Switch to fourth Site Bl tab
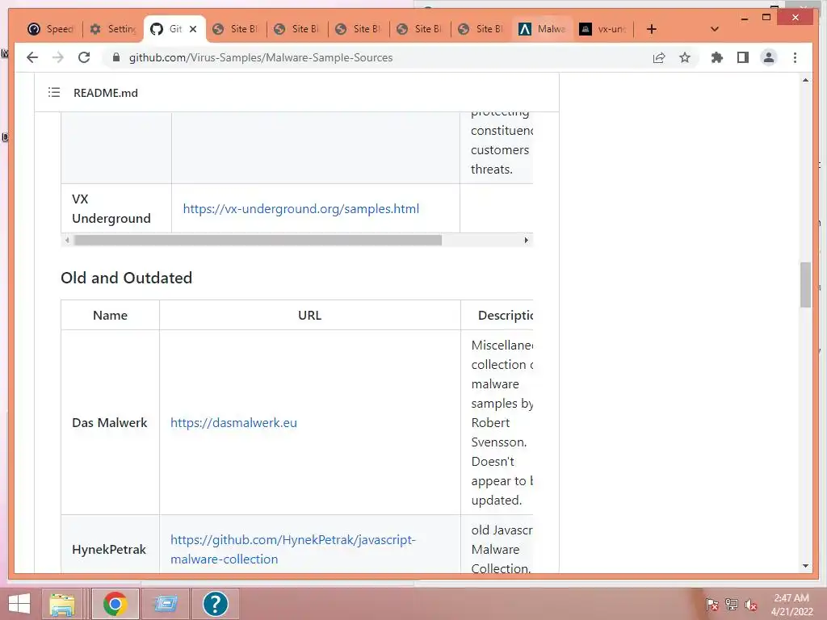The image size is (827, 620). pos(420,29)
